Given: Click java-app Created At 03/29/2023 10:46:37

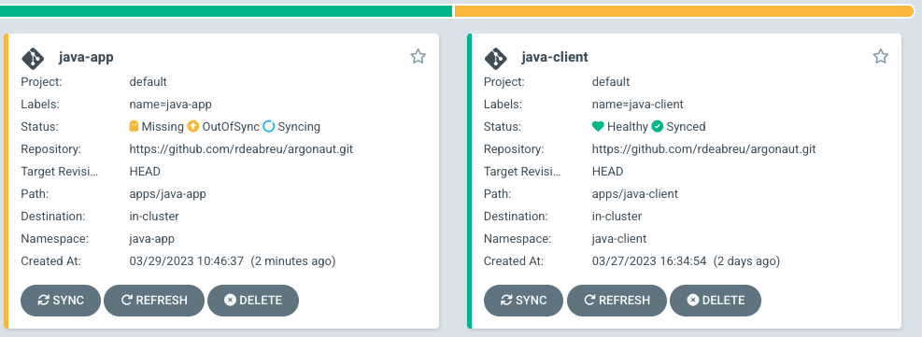Looking at the screenshot, I should 187,261.
